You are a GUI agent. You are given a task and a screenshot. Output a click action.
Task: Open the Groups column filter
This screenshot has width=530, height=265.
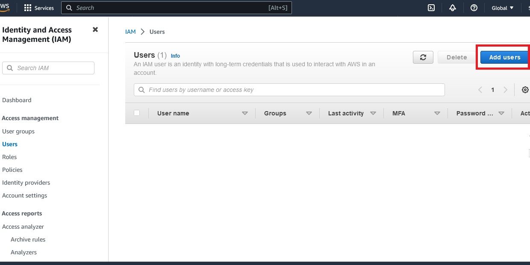(x=309, y=113)
